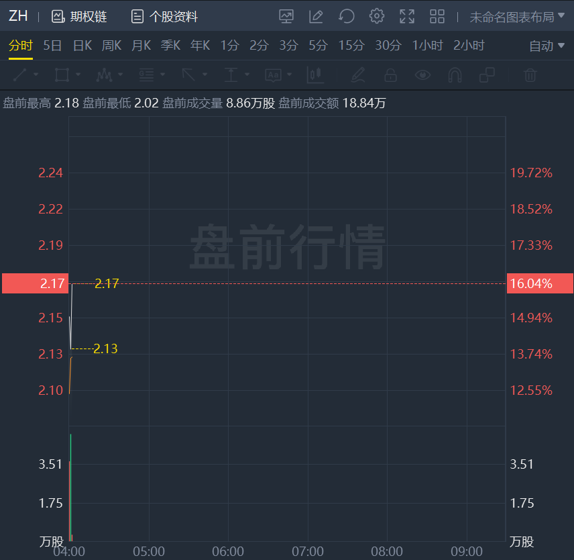
Task: Refresh the chart with the reload icon
Action: point(346,17)
